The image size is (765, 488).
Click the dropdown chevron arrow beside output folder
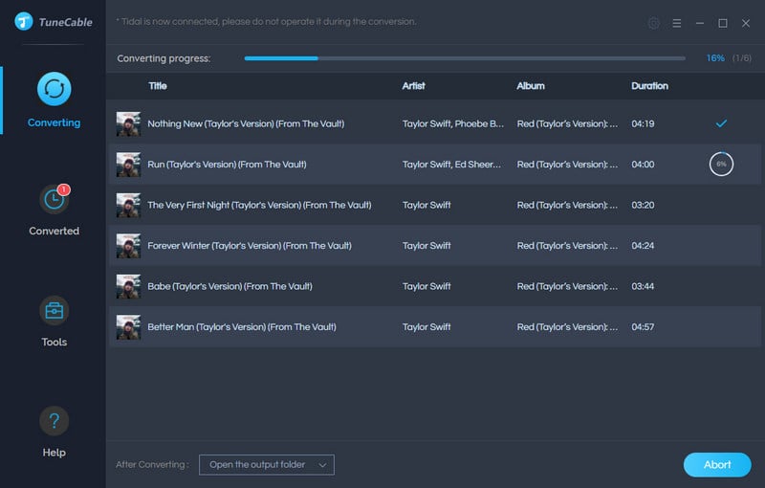click(322, 465)
